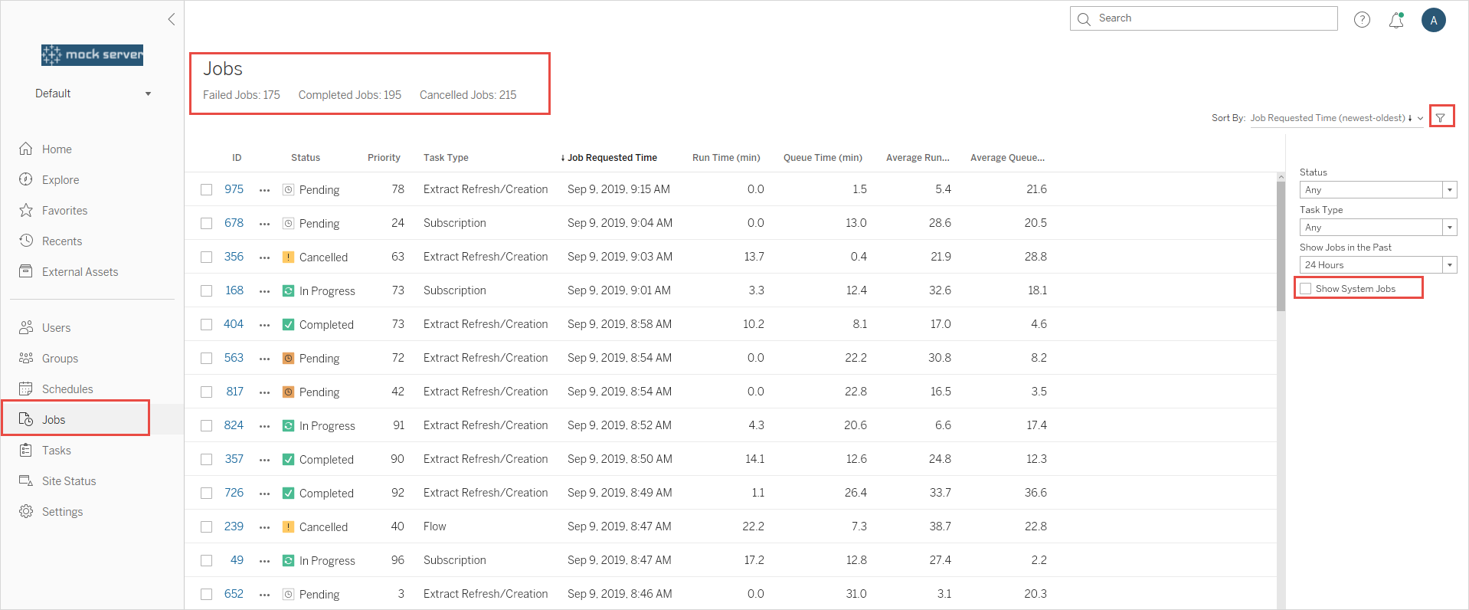Click the jobs list vertical scrollbar
1469x610 pixels.
coord(1281,245)
